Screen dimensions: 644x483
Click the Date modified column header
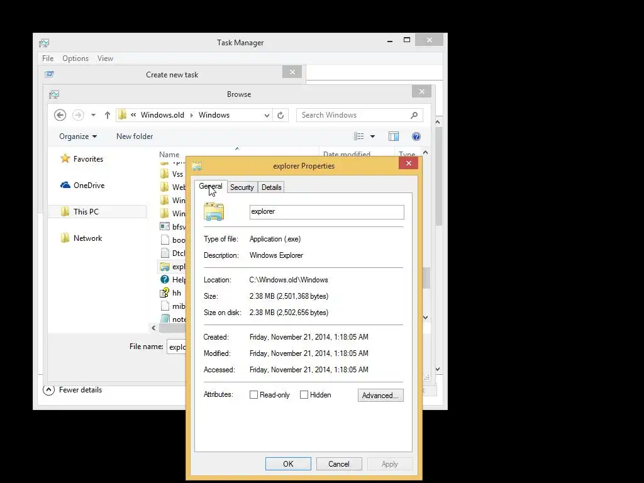tap(347, 154)
